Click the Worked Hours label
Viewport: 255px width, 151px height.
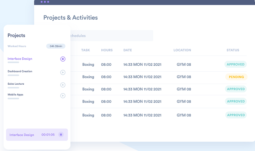17,46
